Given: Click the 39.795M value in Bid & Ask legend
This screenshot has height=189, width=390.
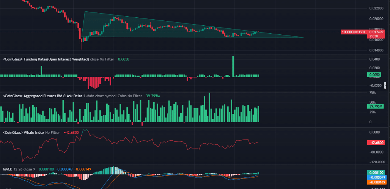Looking at the screenshot, I should [x=153, y=96].
